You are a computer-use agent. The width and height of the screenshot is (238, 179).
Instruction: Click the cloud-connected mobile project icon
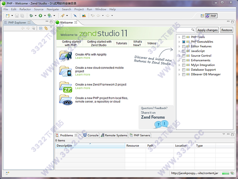[65, 71]
